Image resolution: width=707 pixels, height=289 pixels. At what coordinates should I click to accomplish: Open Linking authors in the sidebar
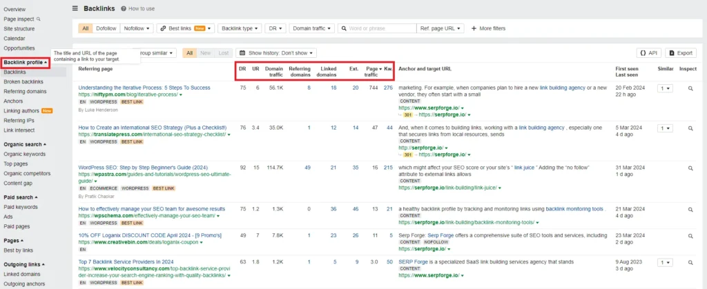pyautogui.click(x=21, y=111)
